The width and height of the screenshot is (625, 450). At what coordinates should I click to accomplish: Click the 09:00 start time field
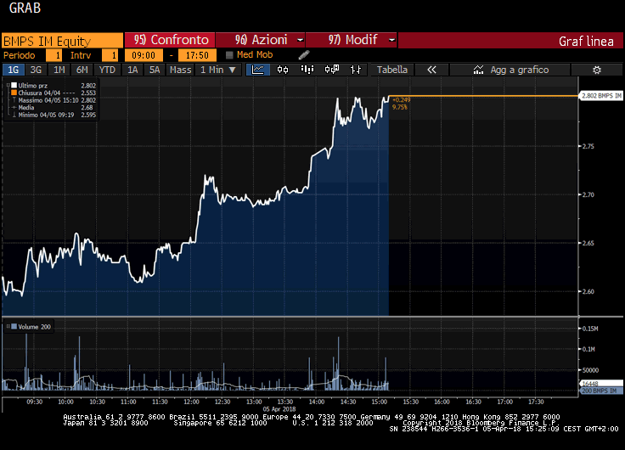pyautogui.click(x=144, y=55)
